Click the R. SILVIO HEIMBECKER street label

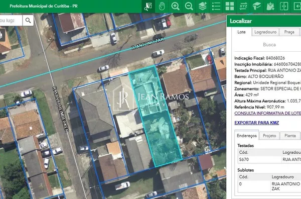(61, 109)
